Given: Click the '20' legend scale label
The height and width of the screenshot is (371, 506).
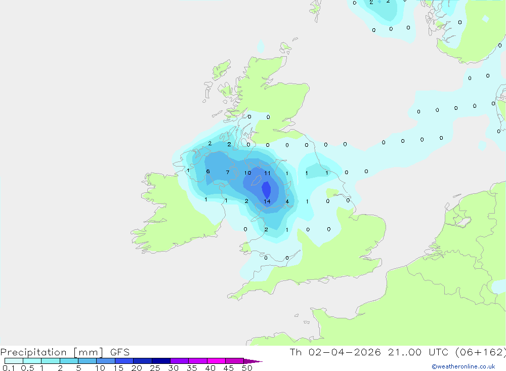Looking at the screenshot, I should click(137, 368).
